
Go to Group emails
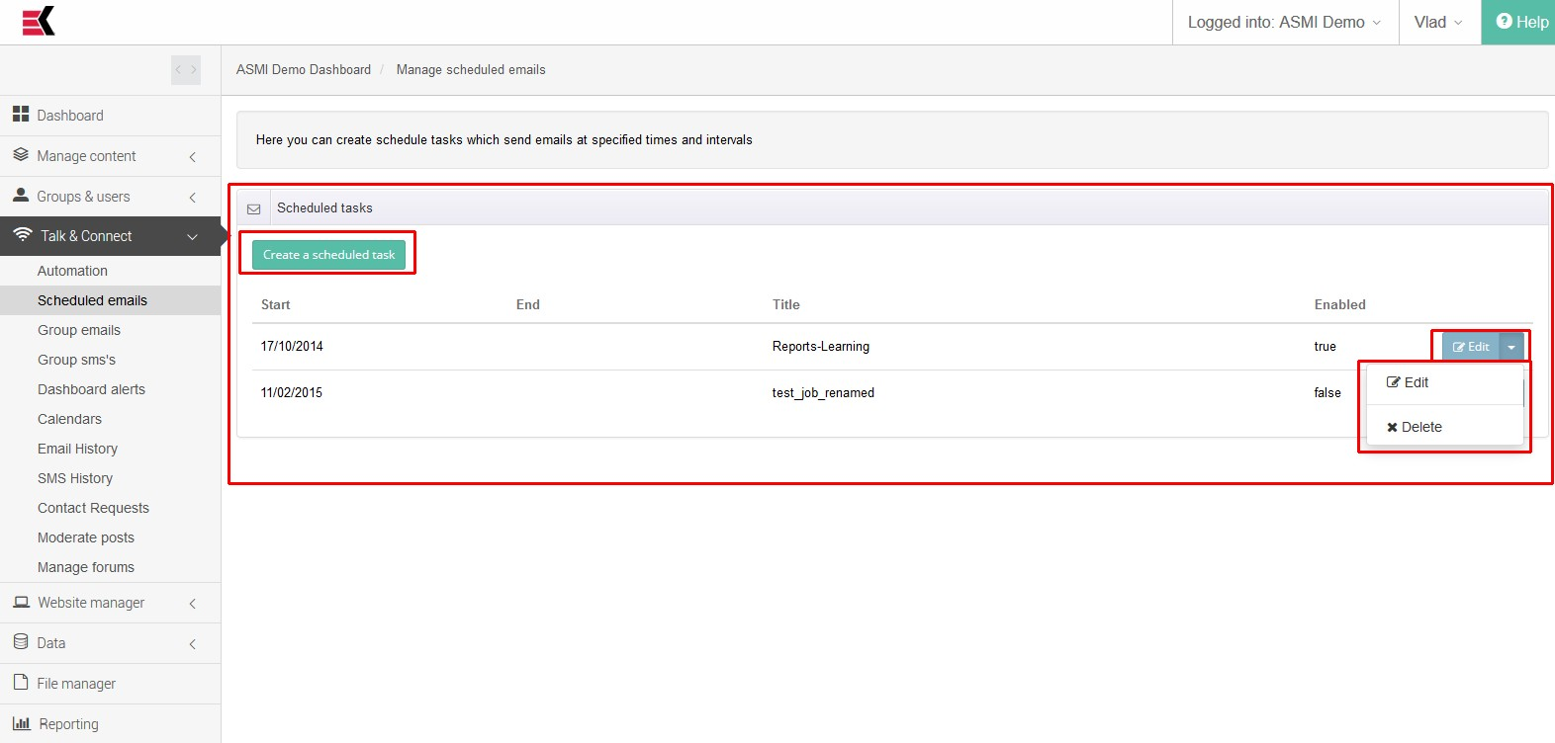(79, 330)
